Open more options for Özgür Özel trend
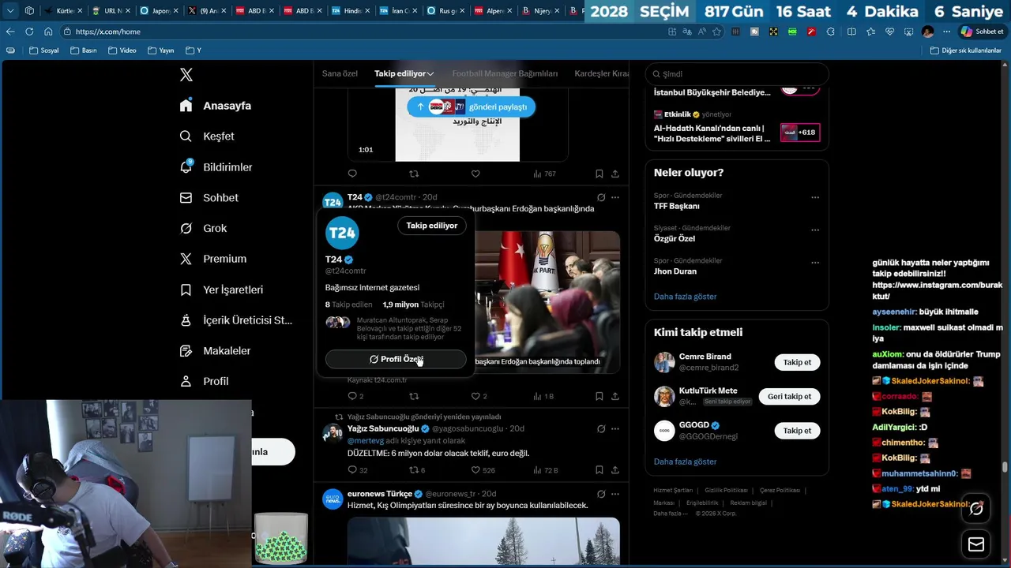Screen dimensions: 1011x568 pyautogui.click(x=815, y=230)
